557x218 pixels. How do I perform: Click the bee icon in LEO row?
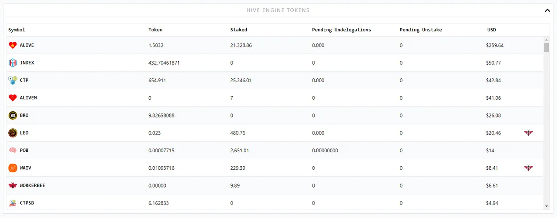(528, 133)
